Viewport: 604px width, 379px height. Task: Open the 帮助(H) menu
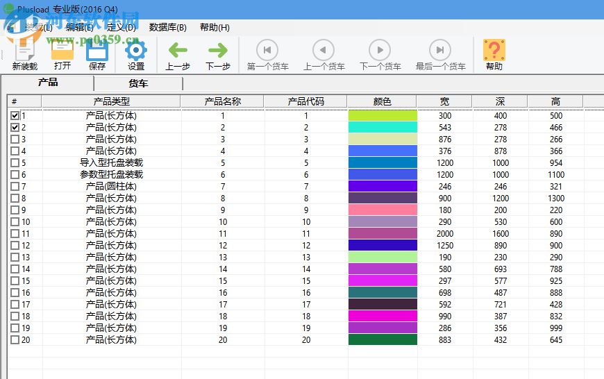(215, 27)
